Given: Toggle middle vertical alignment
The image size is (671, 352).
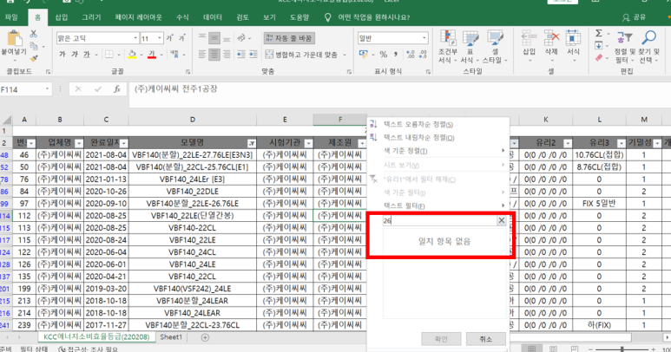Looking at the screenshot, I should 214,38.
